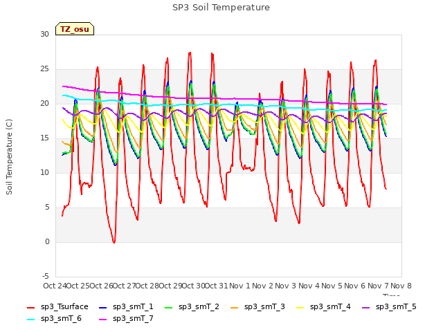Click the Nov 8 date tick label
The image size is (443, 332).
coord(401,286)
